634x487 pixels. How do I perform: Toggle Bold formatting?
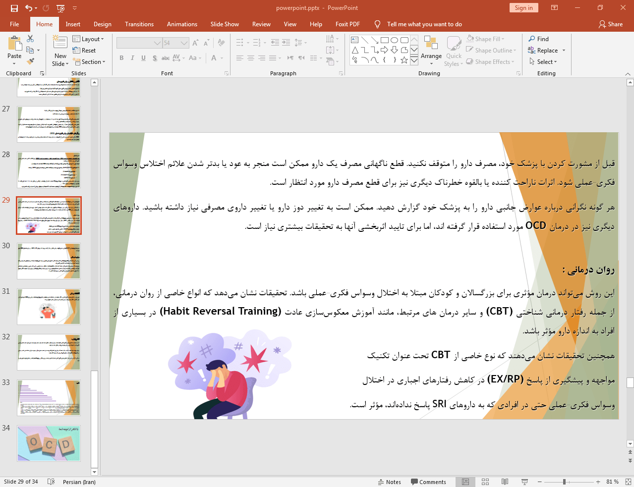tap(121, 58)
